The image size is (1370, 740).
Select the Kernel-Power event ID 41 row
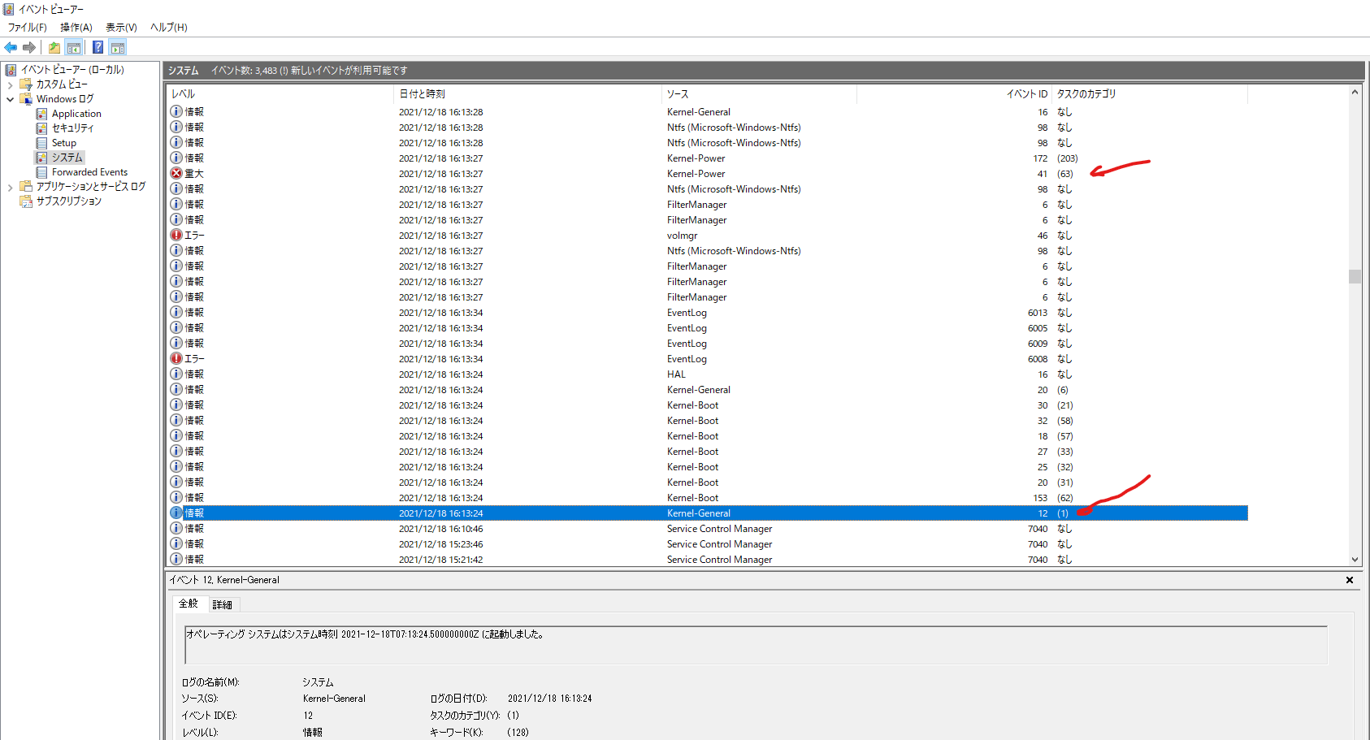coord(707,174)
